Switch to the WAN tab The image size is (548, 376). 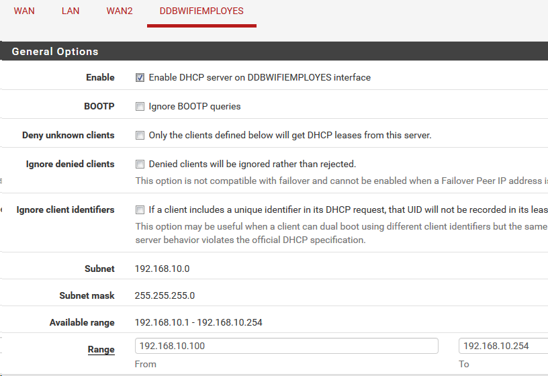24,11
